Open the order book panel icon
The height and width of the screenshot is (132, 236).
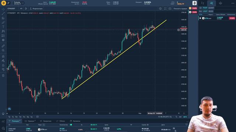pos(202,3)
